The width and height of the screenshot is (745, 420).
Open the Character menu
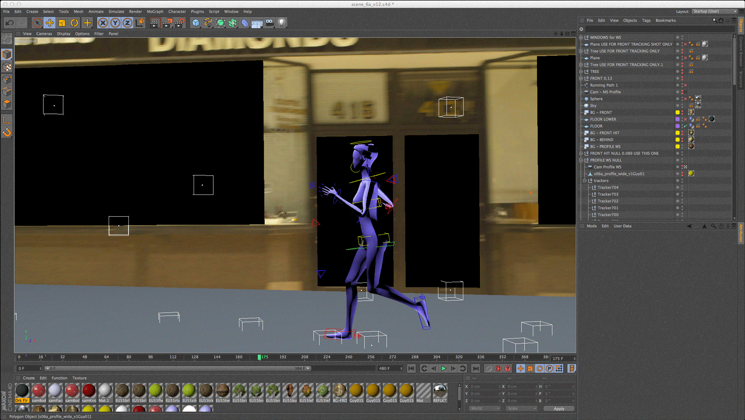pos(177,12)
